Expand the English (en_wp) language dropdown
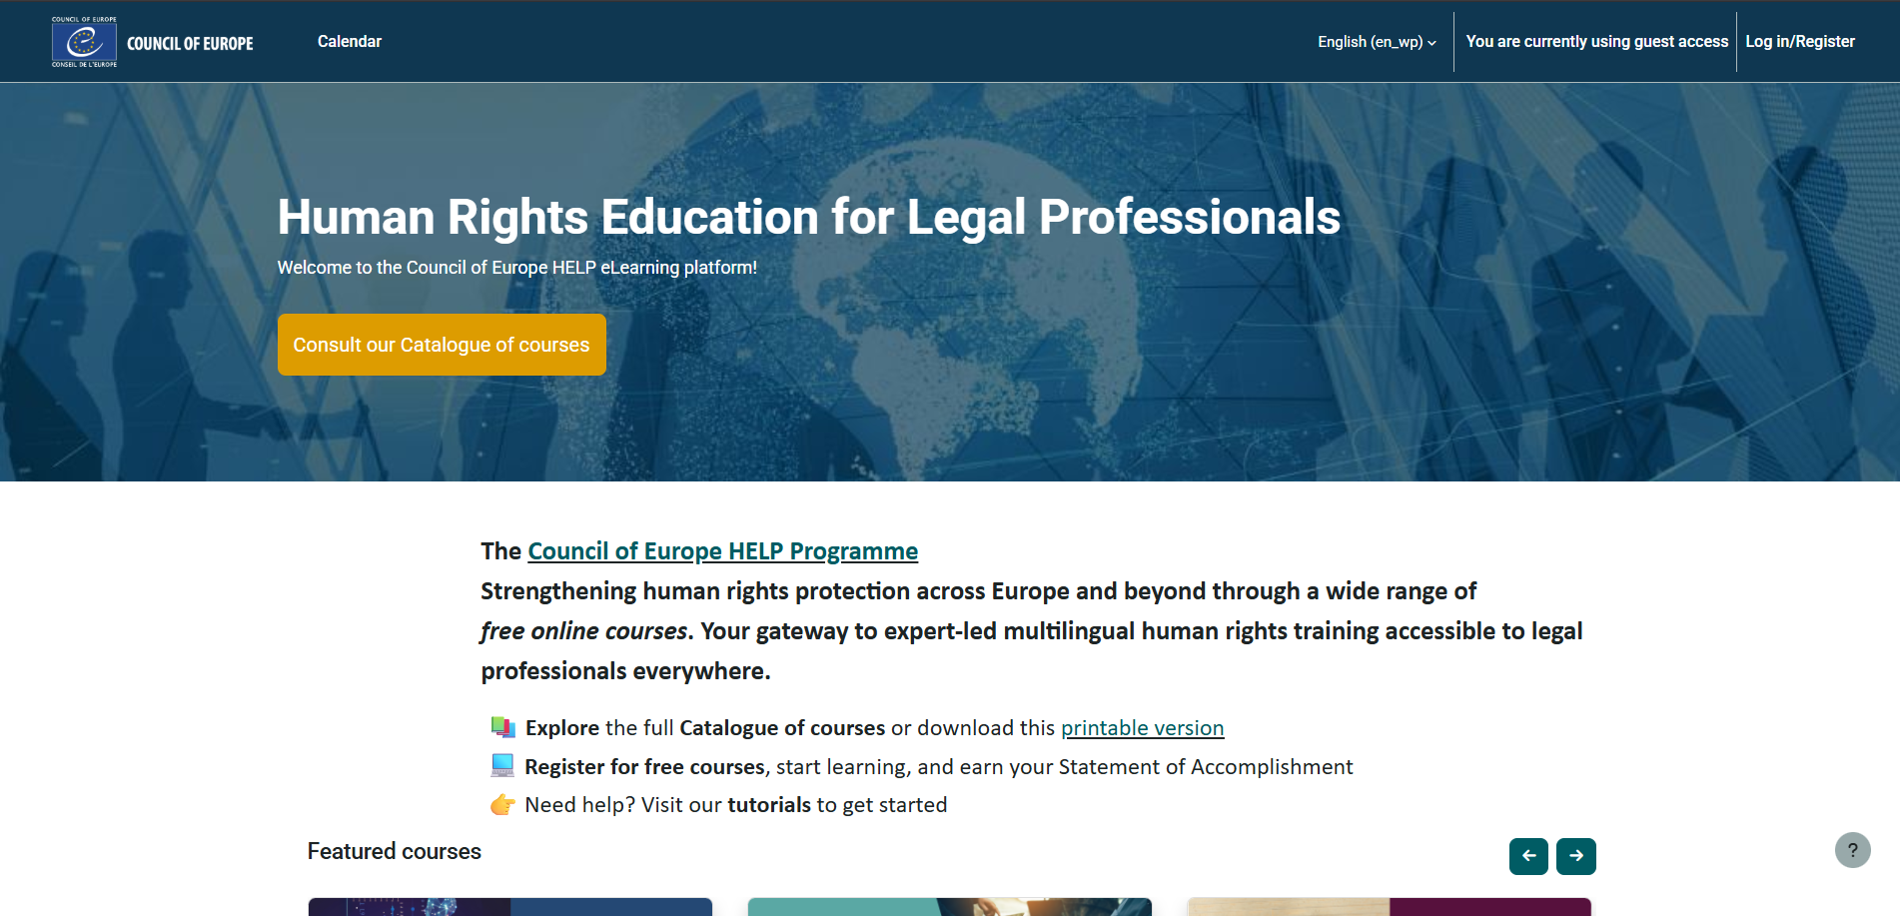The image size is (1900, 916). 1377,42
